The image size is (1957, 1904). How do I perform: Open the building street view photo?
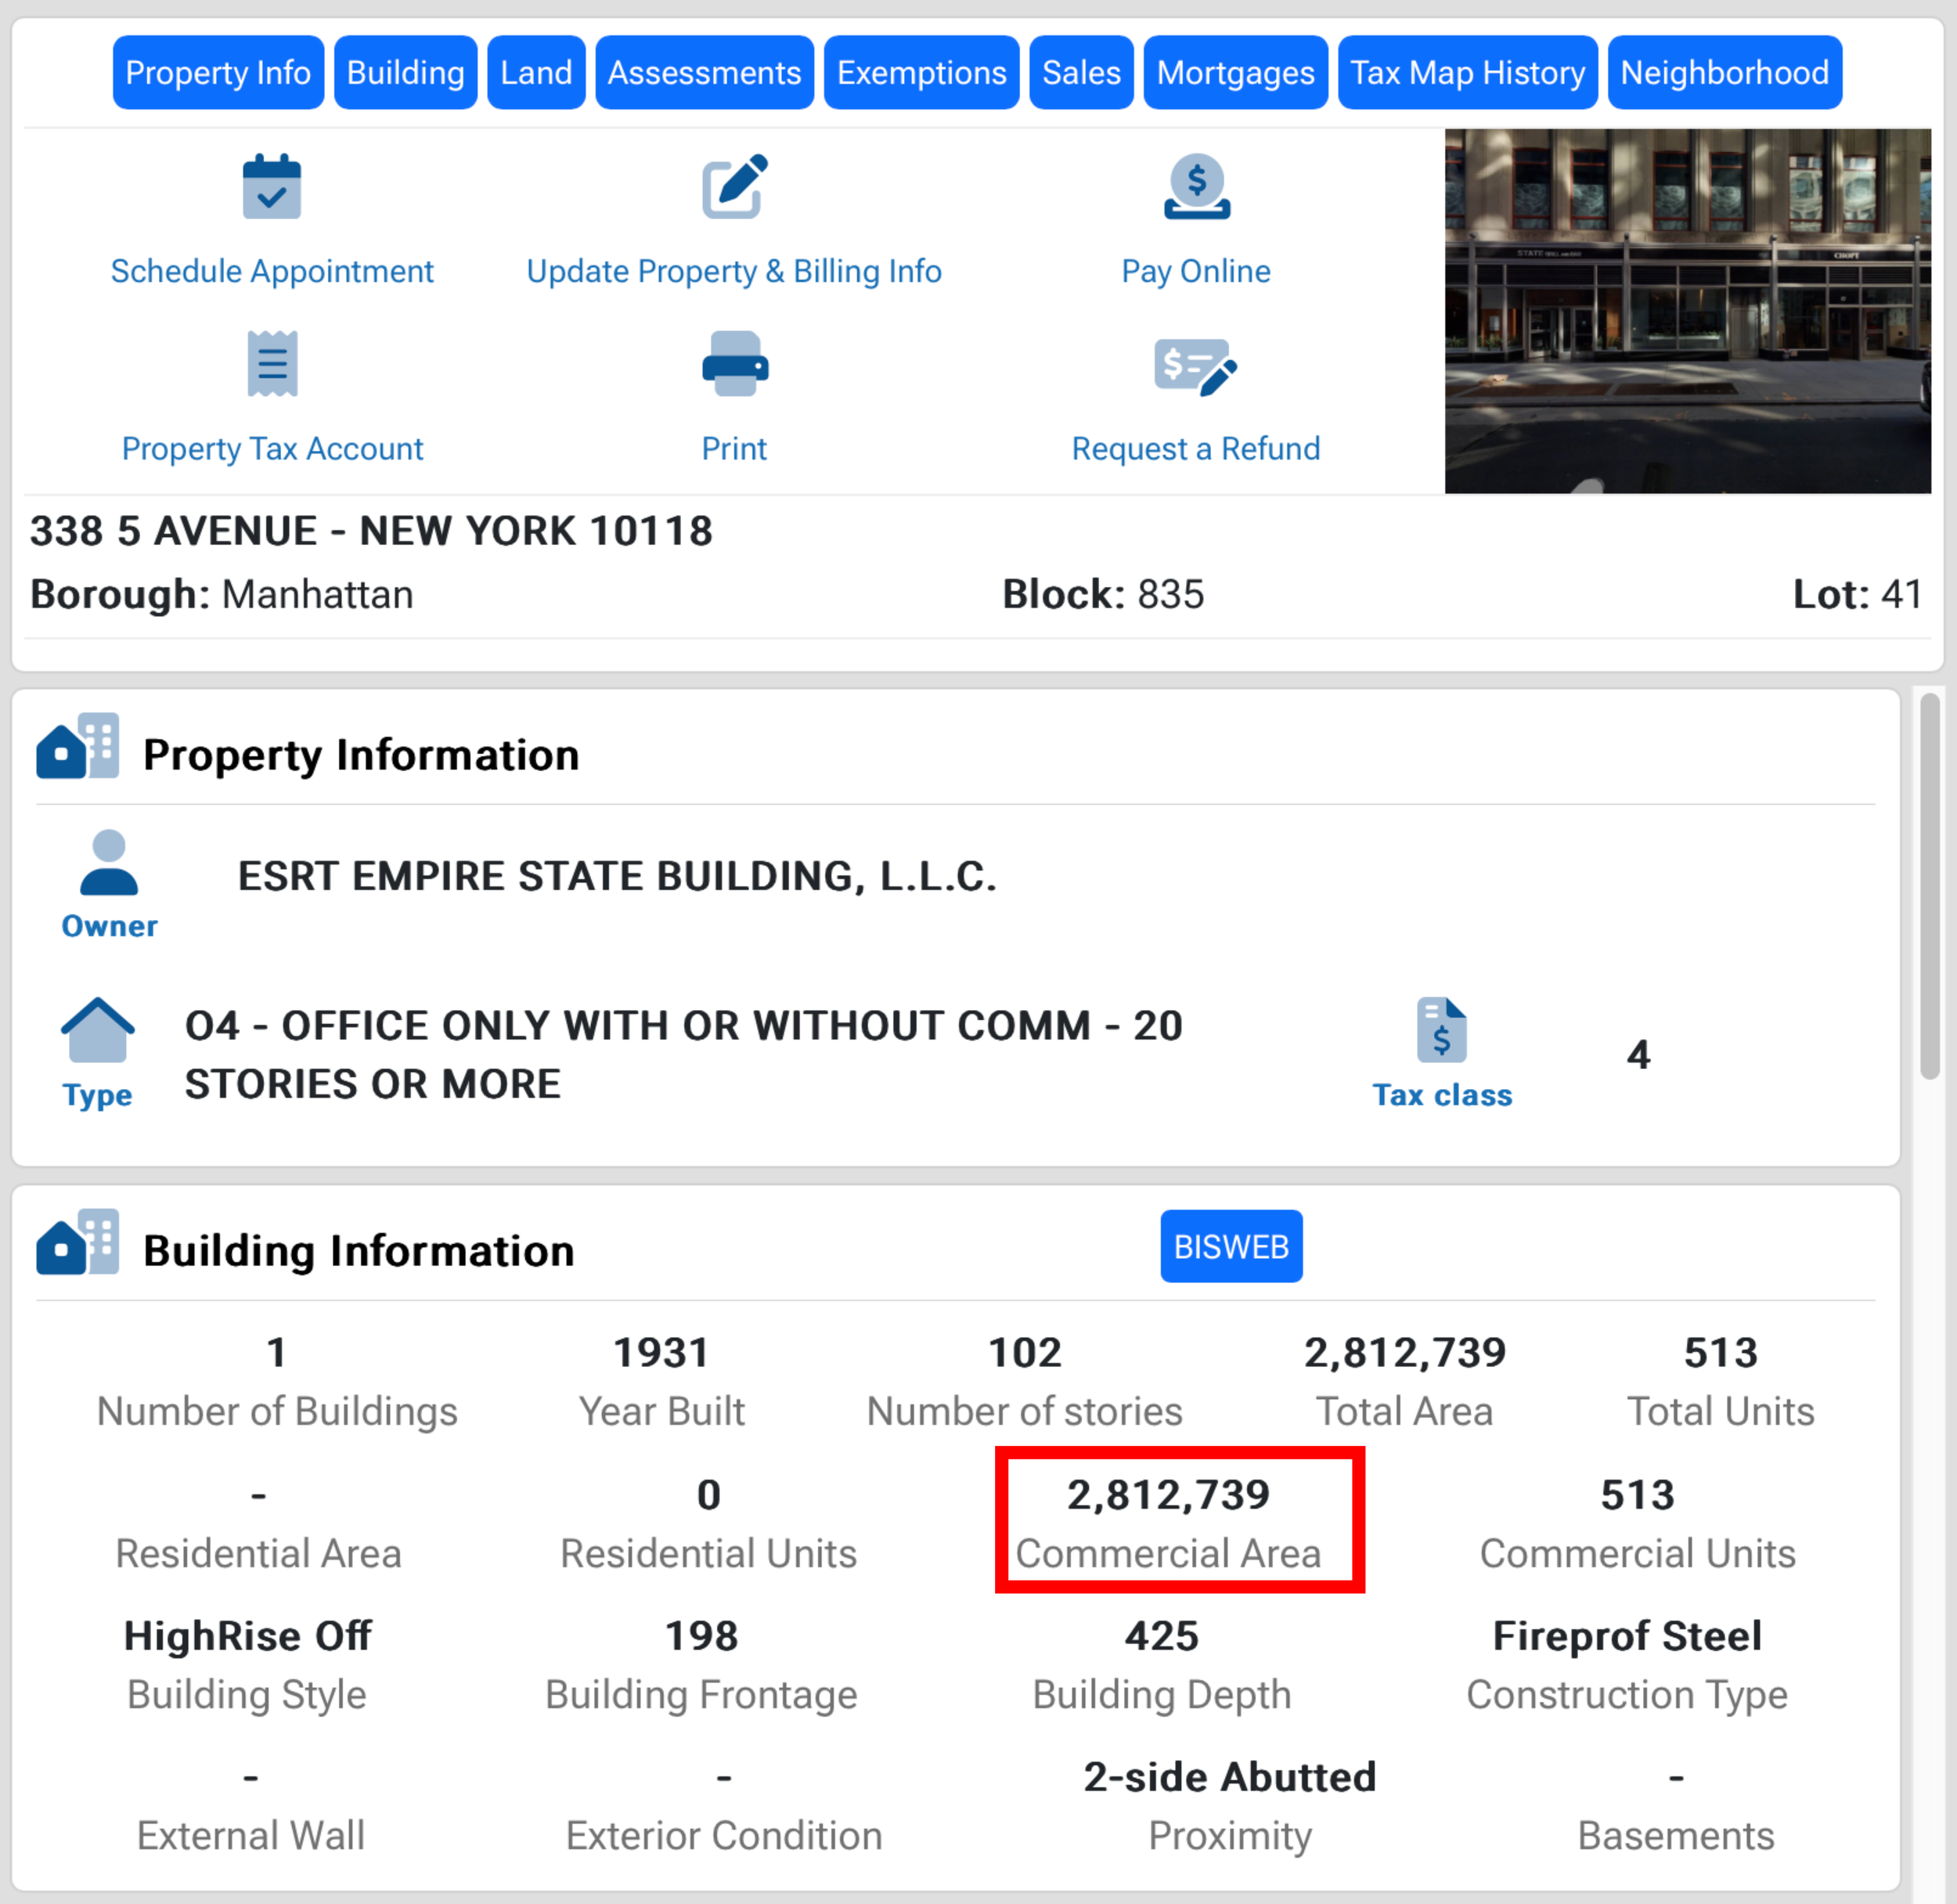tap(1687, 311)
